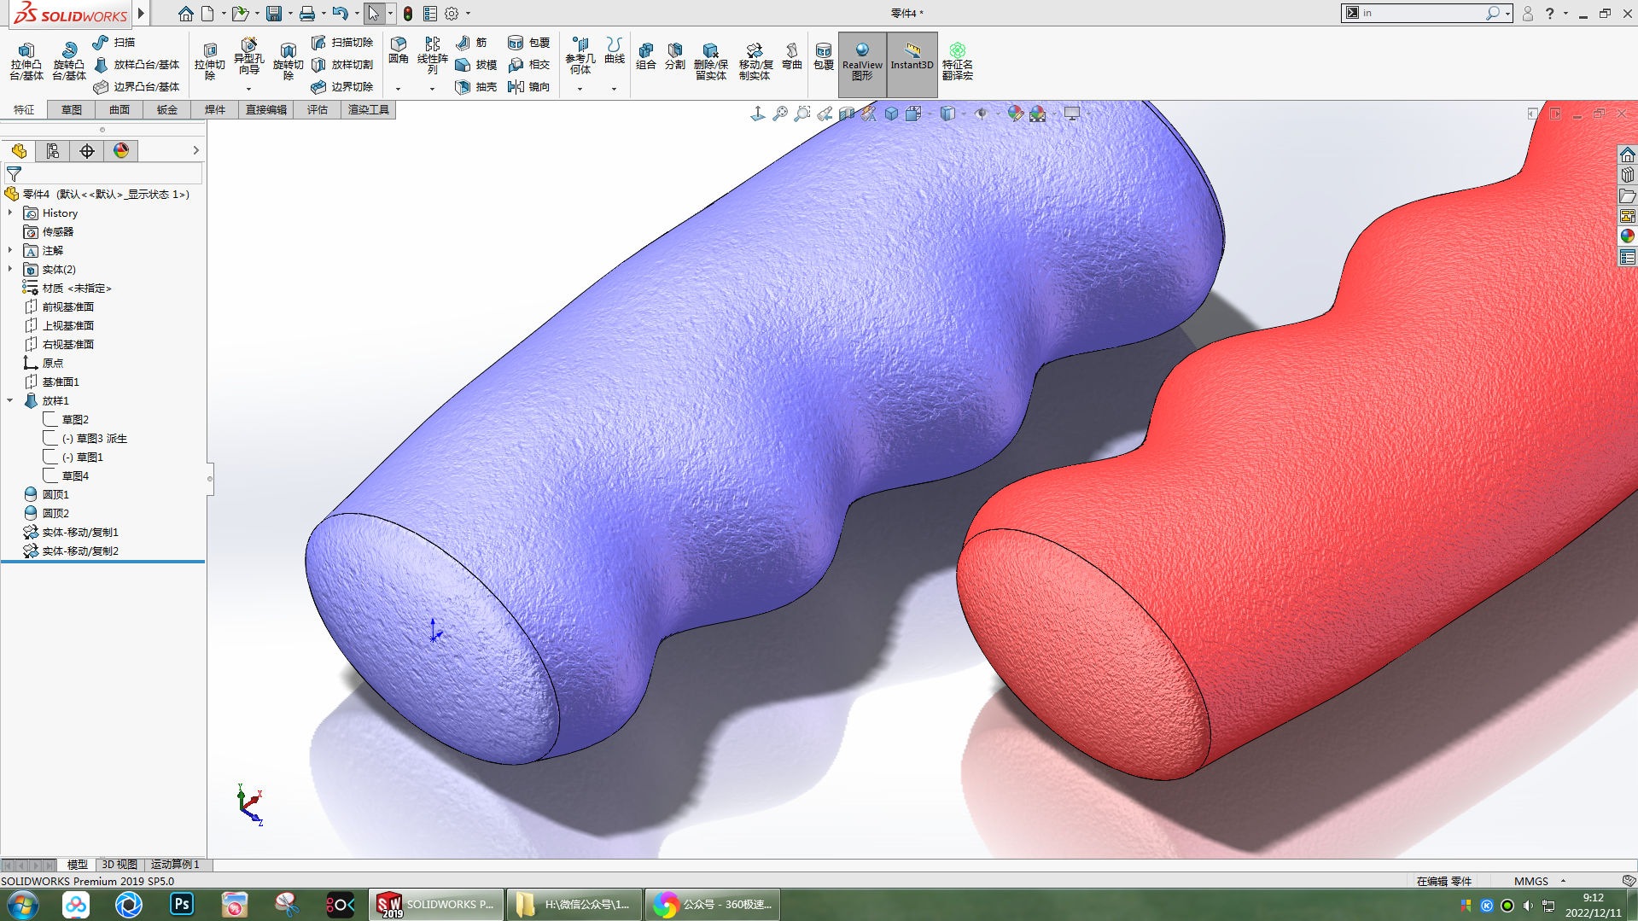Open the Design Library task pane icon

[x=1628, y=175]
